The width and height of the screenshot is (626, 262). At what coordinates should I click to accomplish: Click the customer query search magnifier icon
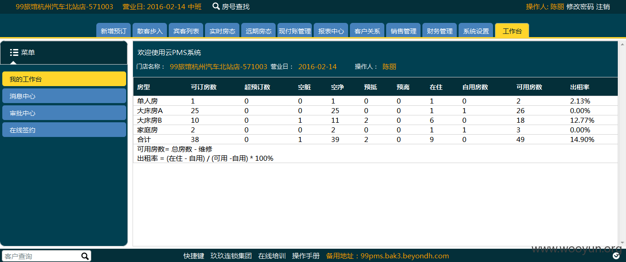pos(85,256)
